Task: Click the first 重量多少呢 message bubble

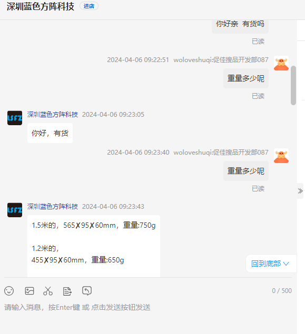Action: [x=246, y=78]
